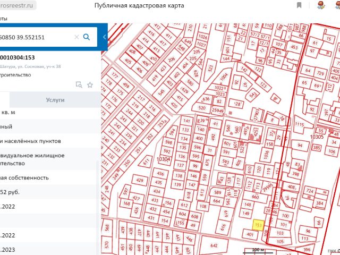Select the highlighted yellow parcel 153
Image resolution: width=340 pixels, height=255 pixels.
click(258, 225)
